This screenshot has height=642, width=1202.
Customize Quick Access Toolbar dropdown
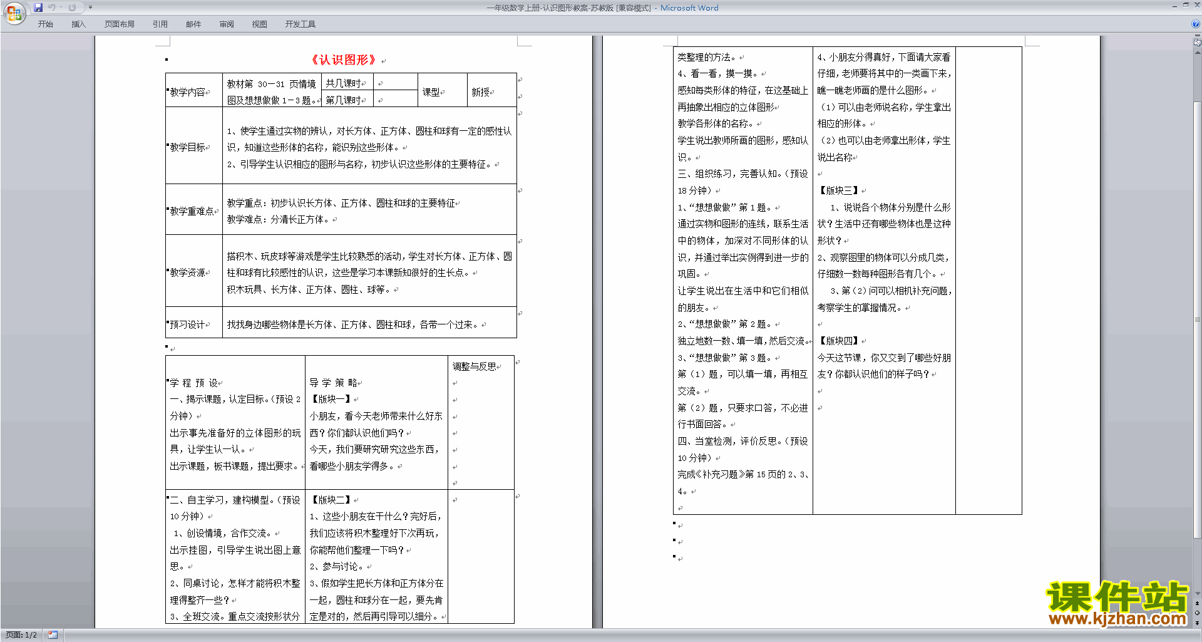[90, 8]
